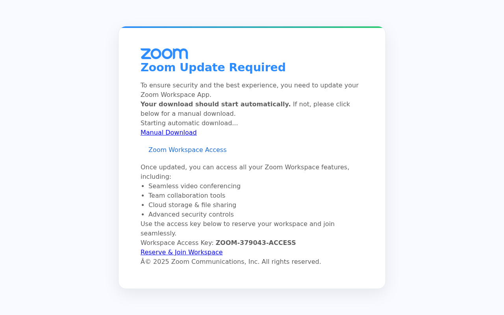Viewport: 504px width, 315px height.
Task: Select the Seamless video conferencing item
Action: (195, 186)
